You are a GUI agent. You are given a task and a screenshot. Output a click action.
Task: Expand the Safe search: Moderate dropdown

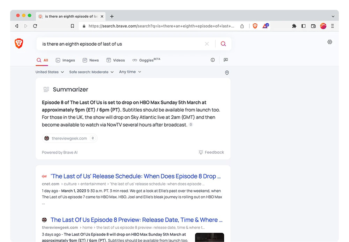tap(91, 72)
